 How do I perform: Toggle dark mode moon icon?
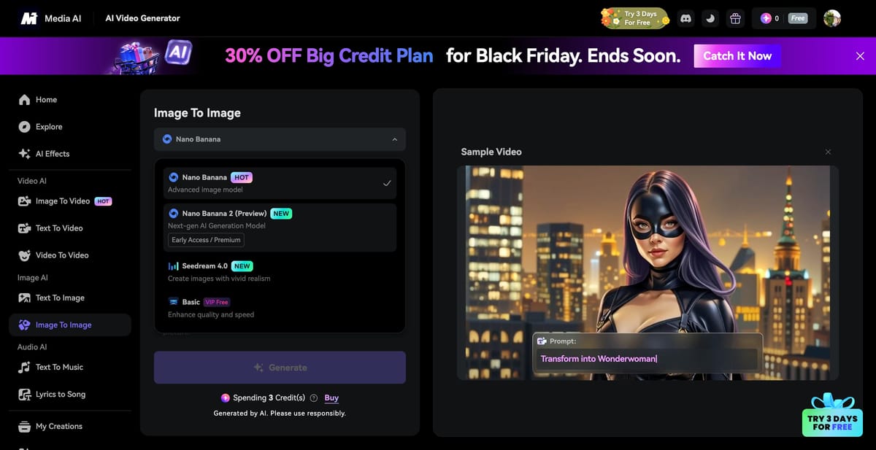pyautogui.click(x=710, y=18)
